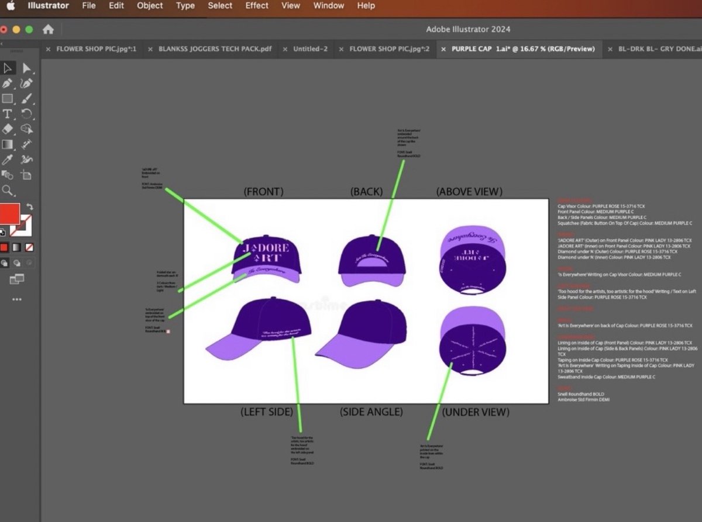The width and height of the screenshot is (702, 522).
Task: Select the Pen tool
Action: coord(8,84)
